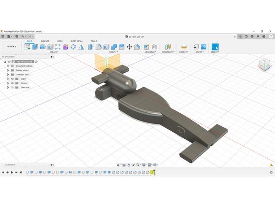Expand Document Settings node

(8, 66)
